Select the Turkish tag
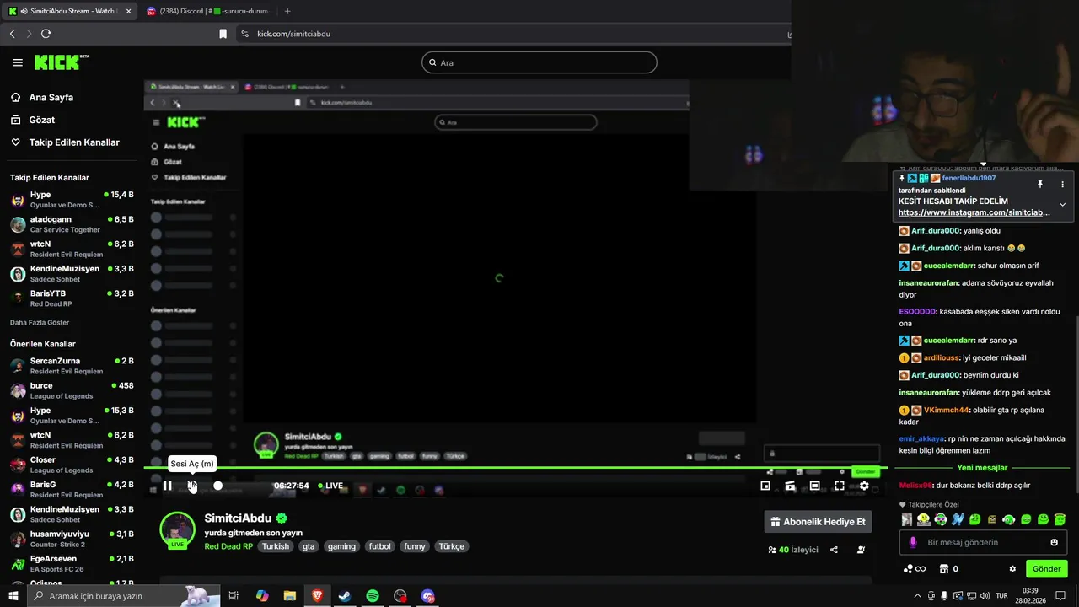Screen dimensions: 1079x607 (275, 546)
